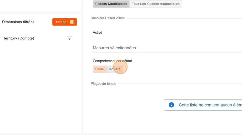This screenshot has width=242, height=135.
Task: Click the Plages de temps section header
Action: click(x=104, y=84)
